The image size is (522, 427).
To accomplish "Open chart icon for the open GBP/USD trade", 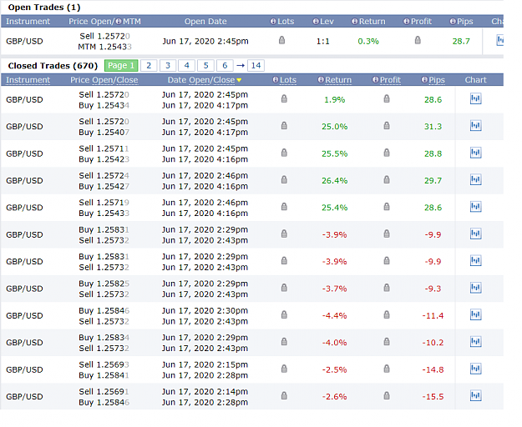I will point(499,40).
